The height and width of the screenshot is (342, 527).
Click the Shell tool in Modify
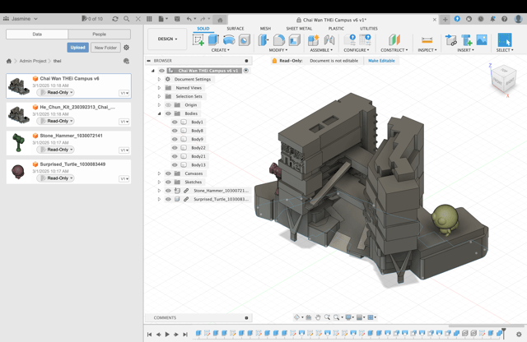point(294,40)
